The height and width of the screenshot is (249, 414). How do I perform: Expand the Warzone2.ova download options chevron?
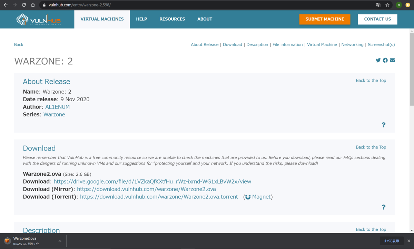[x=60, y=241]
